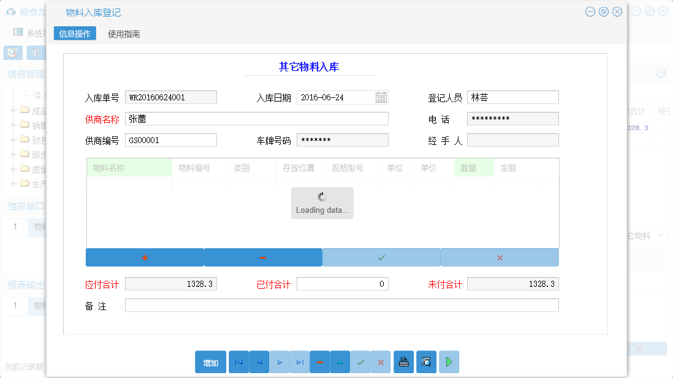Click inside the 备注 remarks input field

[x=341, y=305]
